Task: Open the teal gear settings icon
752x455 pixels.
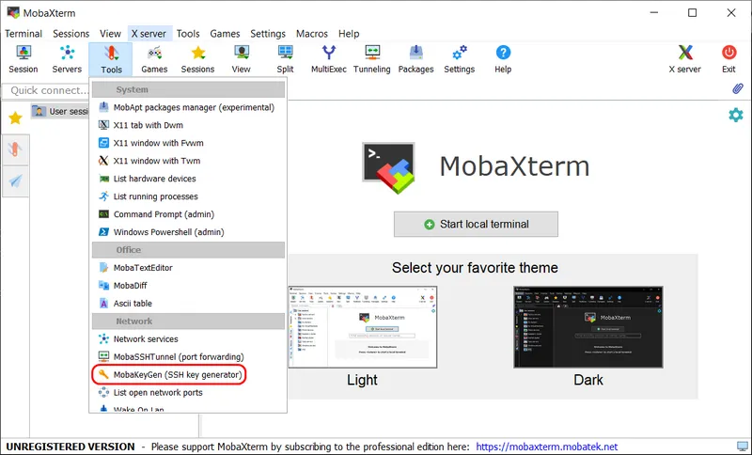Action: point(736,115)
